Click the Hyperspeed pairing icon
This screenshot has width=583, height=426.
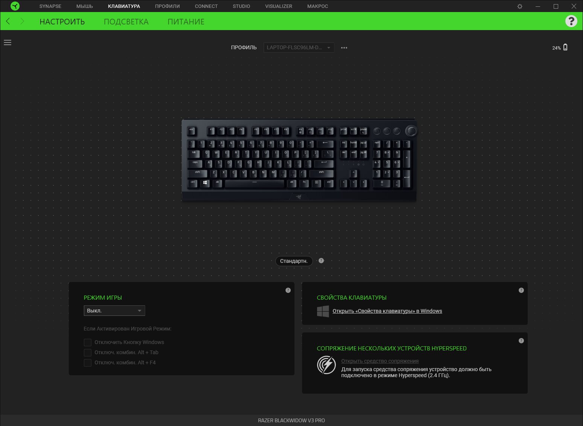point(326,365)
